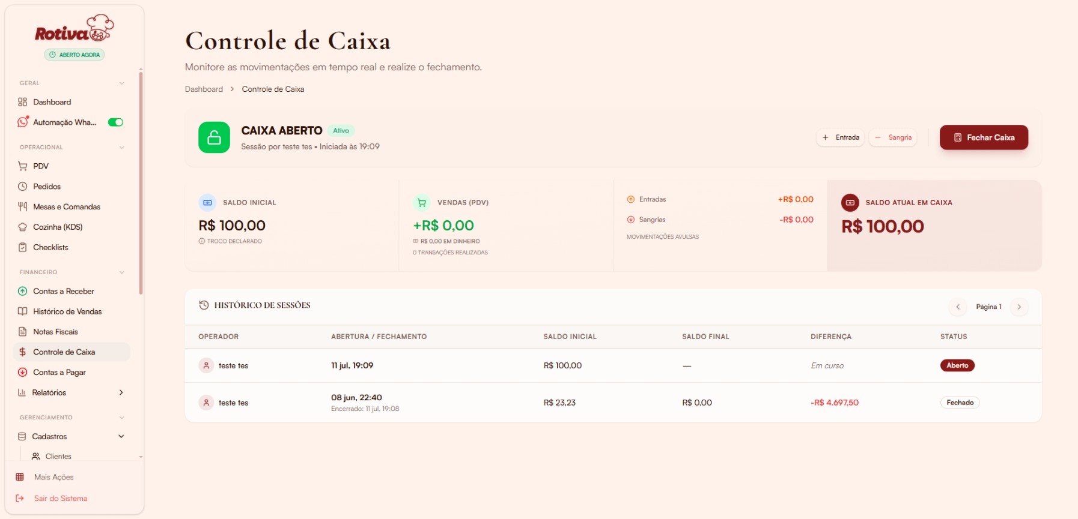Click the Entrada button

pyautogui.click(x=840, y=137)
